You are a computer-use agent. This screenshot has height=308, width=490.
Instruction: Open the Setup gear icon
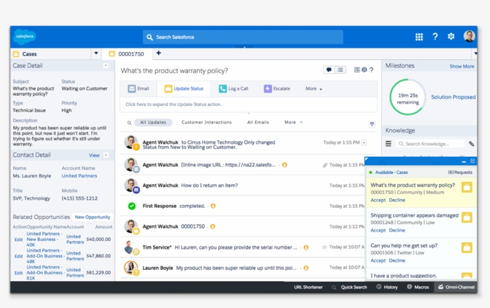[x=451, y=36]
